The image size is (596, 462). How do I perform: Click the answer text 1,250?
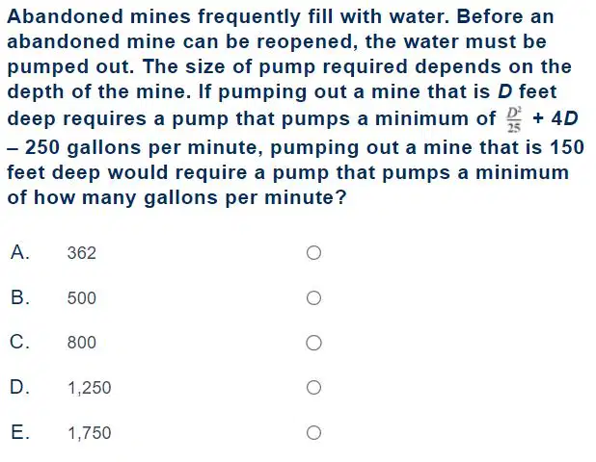[x=90, y=388]
